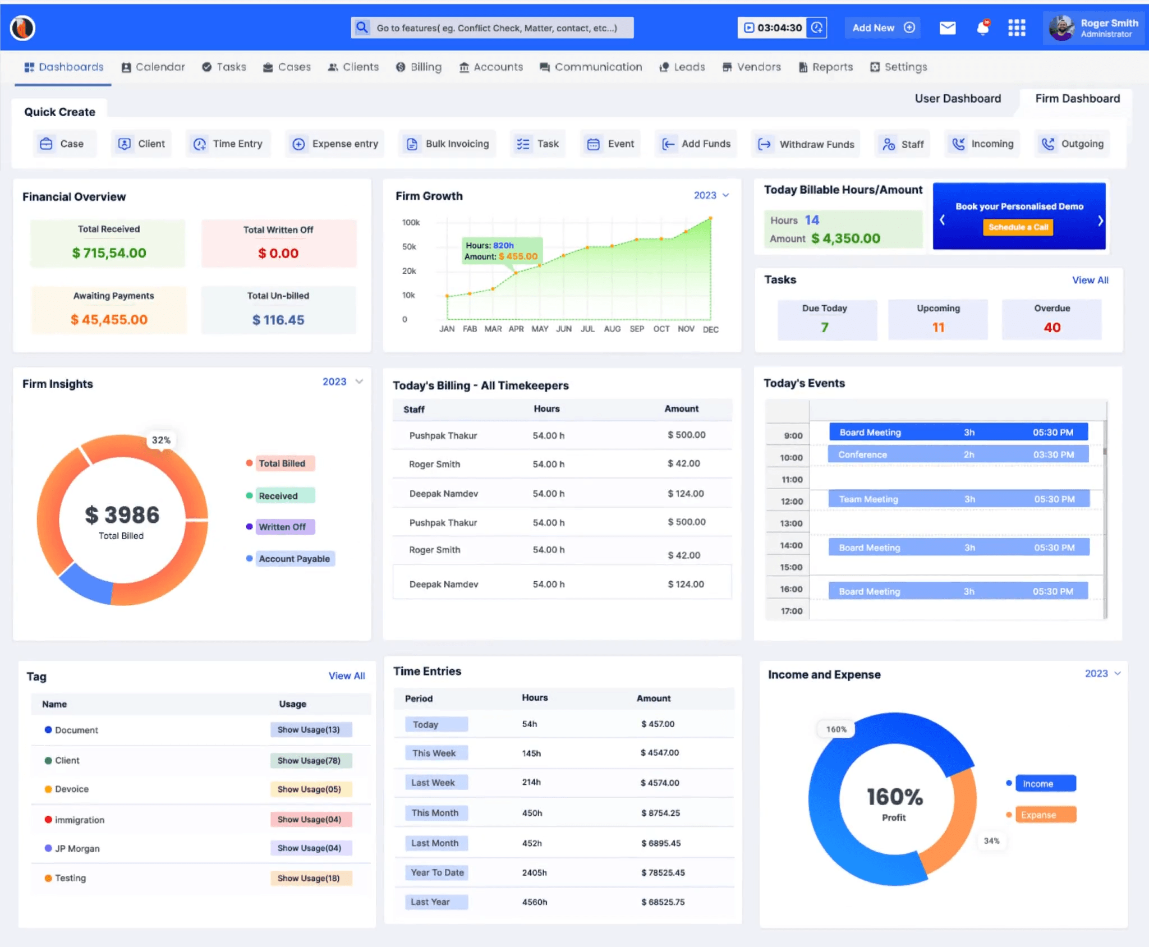The width and height of the screenshot is (1149, 947).
Task: Click the Withdraw Funds icon
Action: point(765,144)
